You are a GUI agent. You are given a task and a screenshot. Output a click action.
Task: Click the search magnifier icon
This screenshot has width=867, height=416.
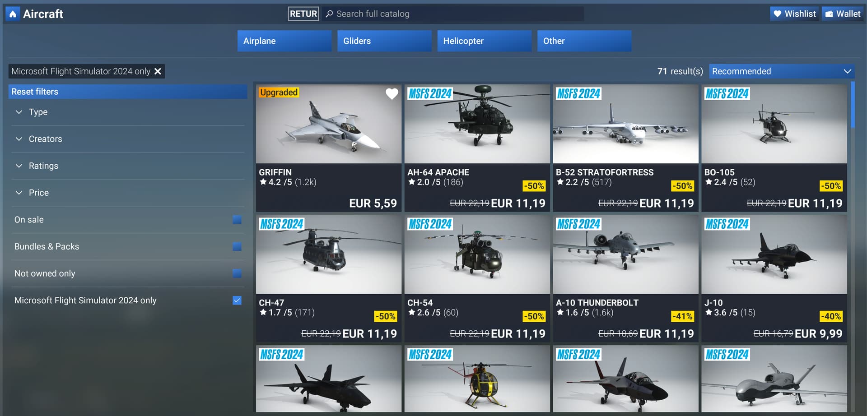[x=330, y=14]
